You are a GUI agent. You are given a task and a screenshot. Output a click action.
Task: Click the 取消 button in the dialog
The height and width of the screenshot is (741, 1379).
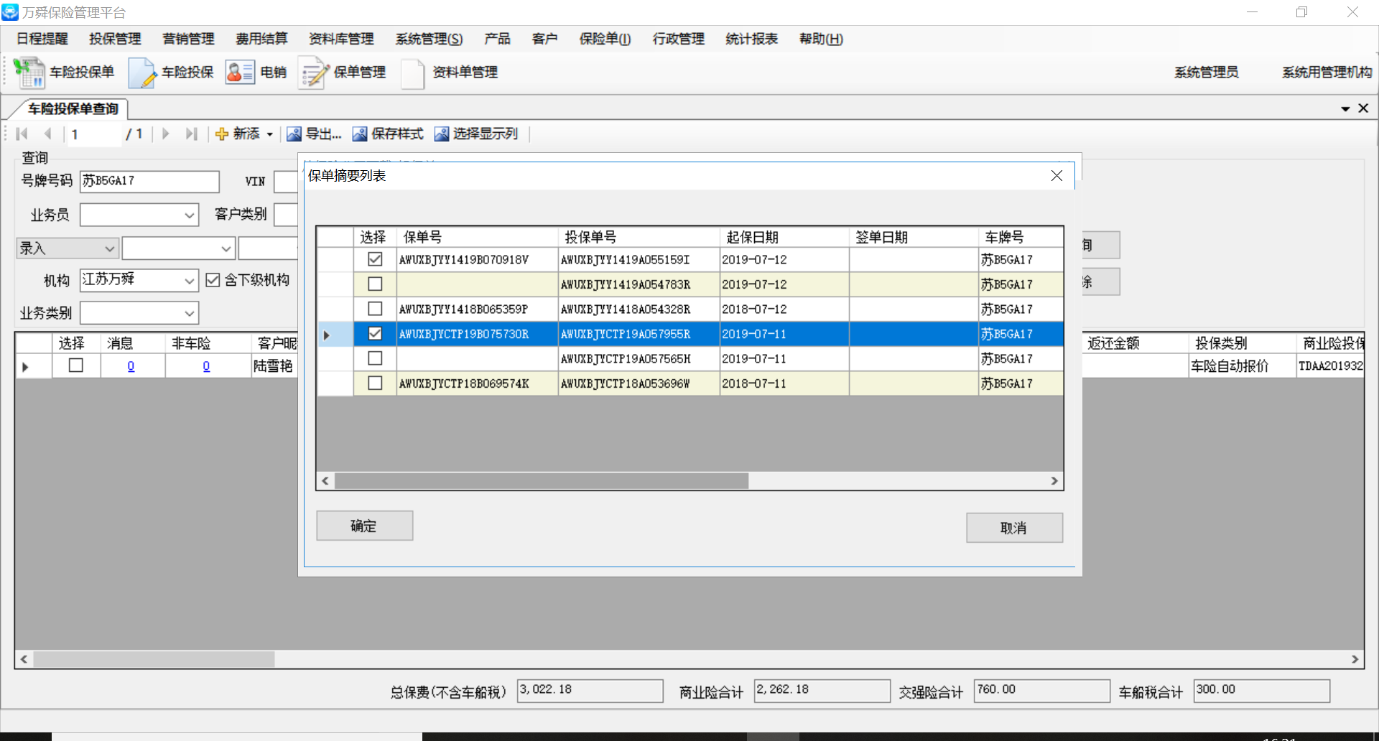(1013, 528)
